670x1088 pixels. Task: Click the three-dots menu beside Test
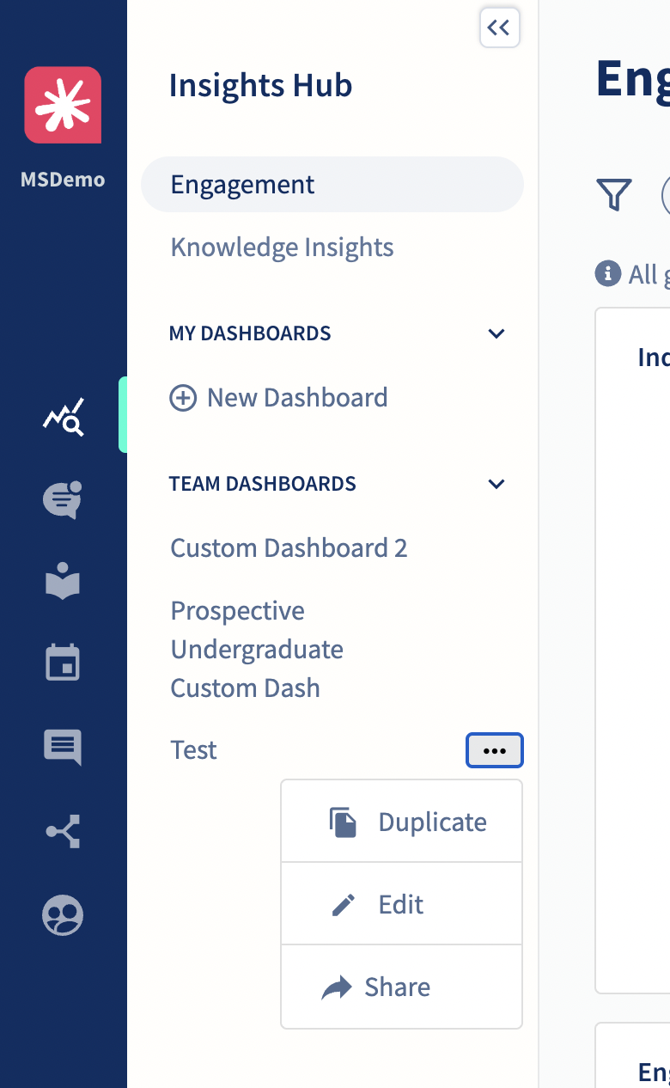(x=495, y=750)
